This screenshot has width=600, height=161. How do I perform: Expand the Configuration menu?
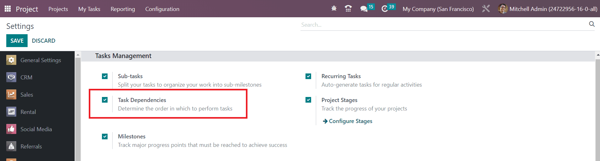[162, 9]
